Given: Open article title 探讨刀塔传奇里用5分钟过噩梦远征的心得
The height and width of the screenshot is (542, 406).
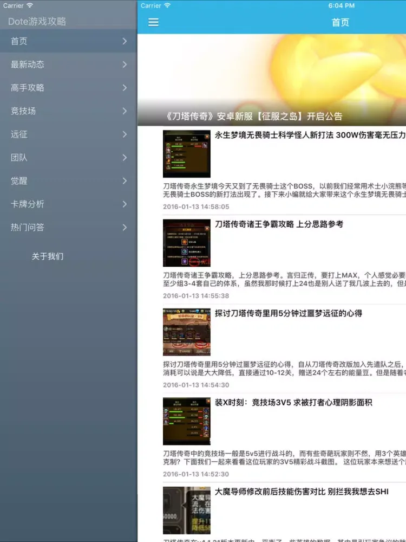Looking at the screenshot, I should [288, 313].
